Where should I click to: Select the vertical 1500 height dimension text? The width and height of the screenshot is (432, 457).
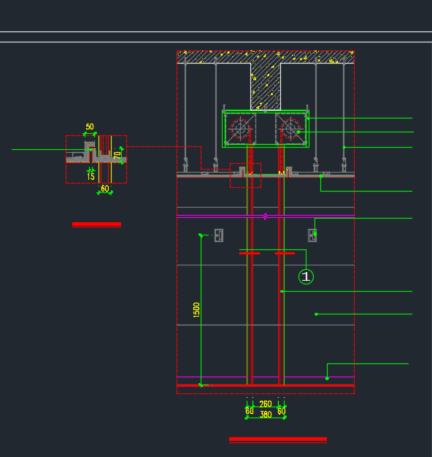point(196,310)
